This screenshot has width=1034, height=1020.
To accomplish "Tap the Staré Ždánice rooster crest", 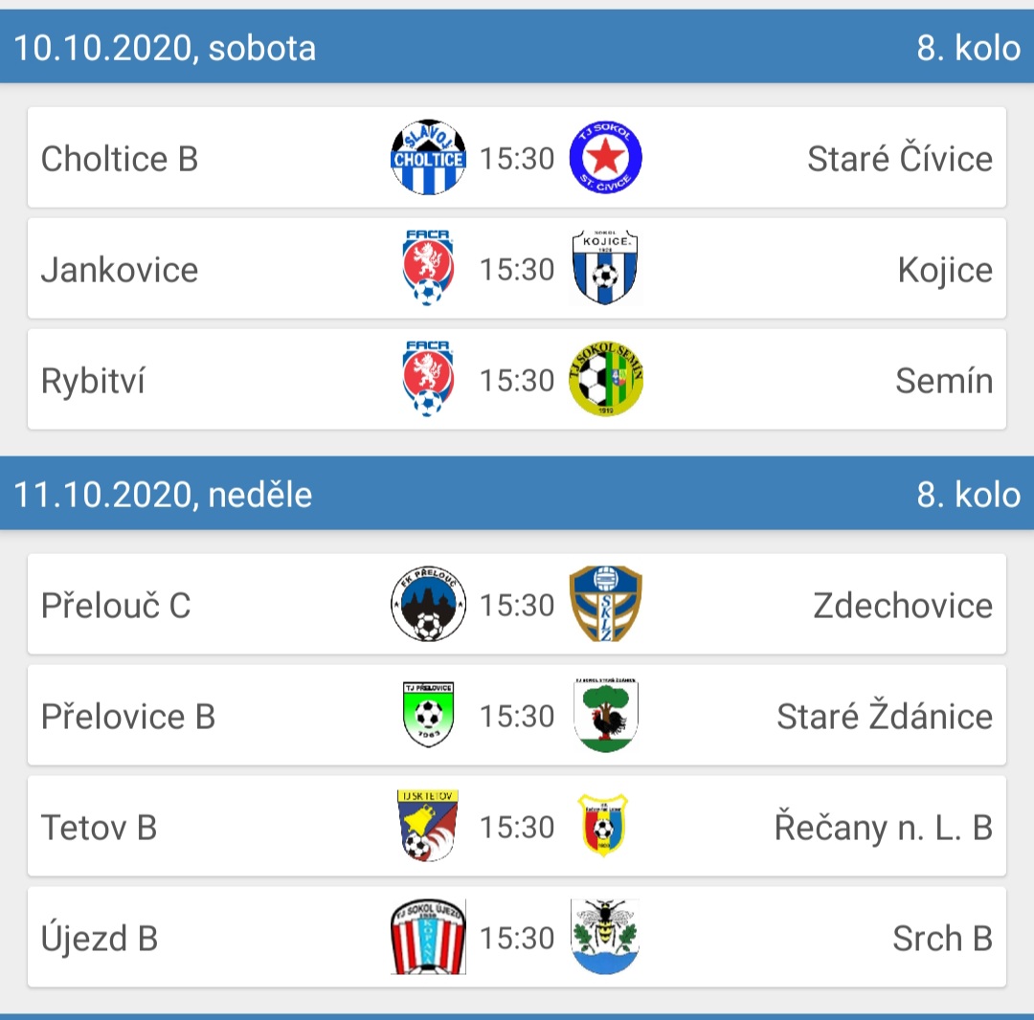I will click(605, 715).
